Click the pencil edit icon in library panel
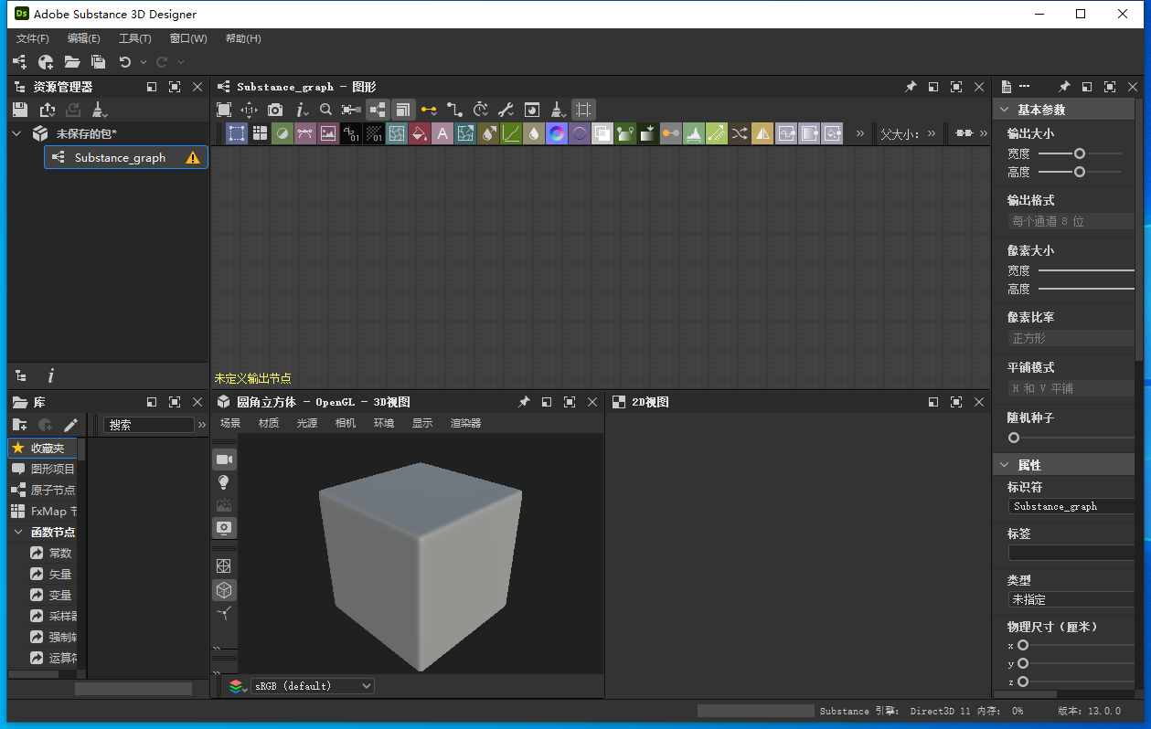This screenshot has width=1151, height=729. [70, 425]
